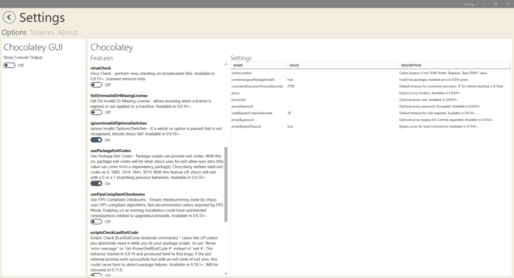Screen dimensions: 514x278
Task: Open the About tab
Action: click(67, 33)
